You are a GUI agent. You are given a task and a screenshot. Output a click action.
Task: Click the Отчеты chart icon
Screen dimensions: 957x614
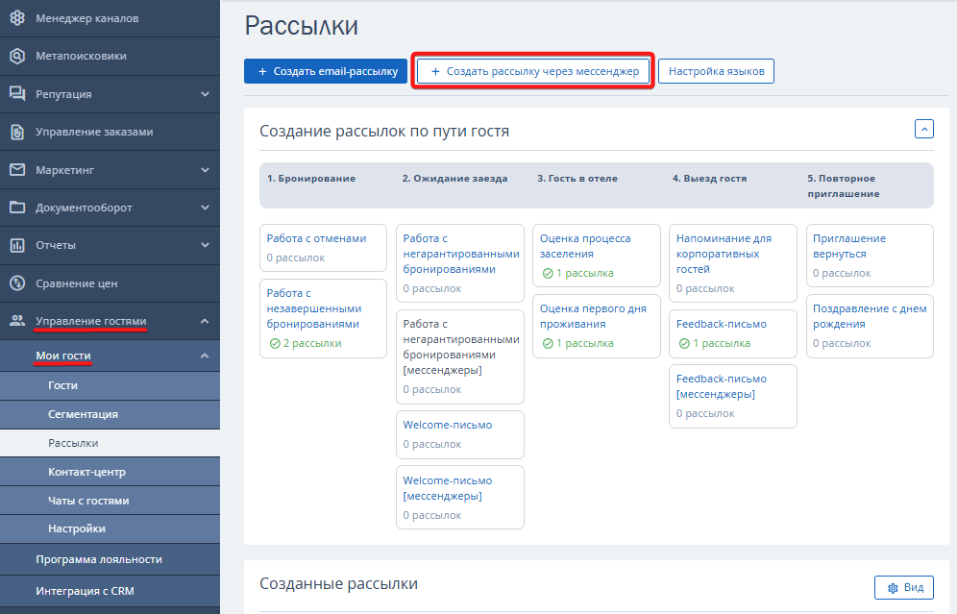(17, 245)
